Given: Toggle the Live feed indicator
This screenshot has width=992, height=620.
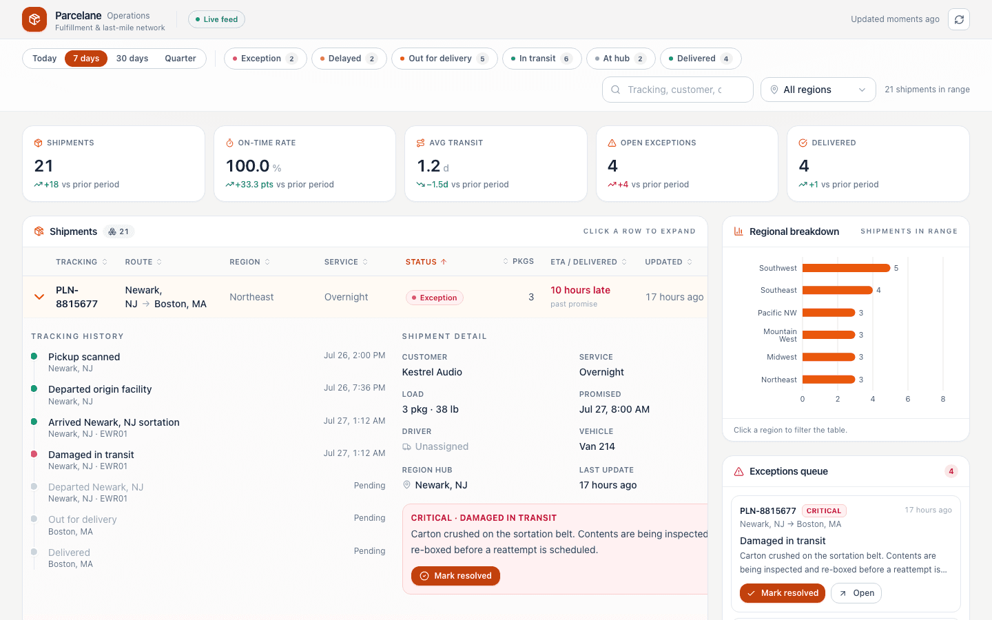Looking at the screenshot, I should click(216, 19).
